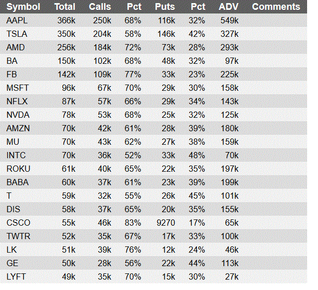Select the AAPL symbol cell

(x=17, y=20)
